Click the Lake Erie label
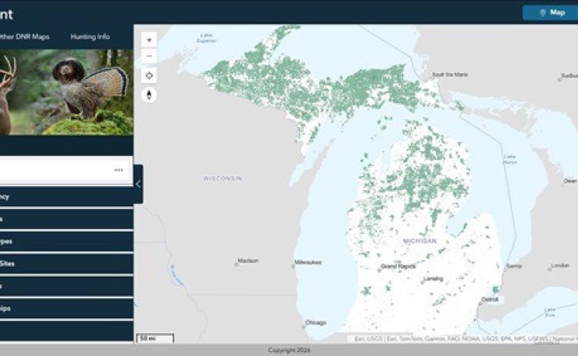Image resolution: width=578 pixels, height=356 pixels. [550, 312]
